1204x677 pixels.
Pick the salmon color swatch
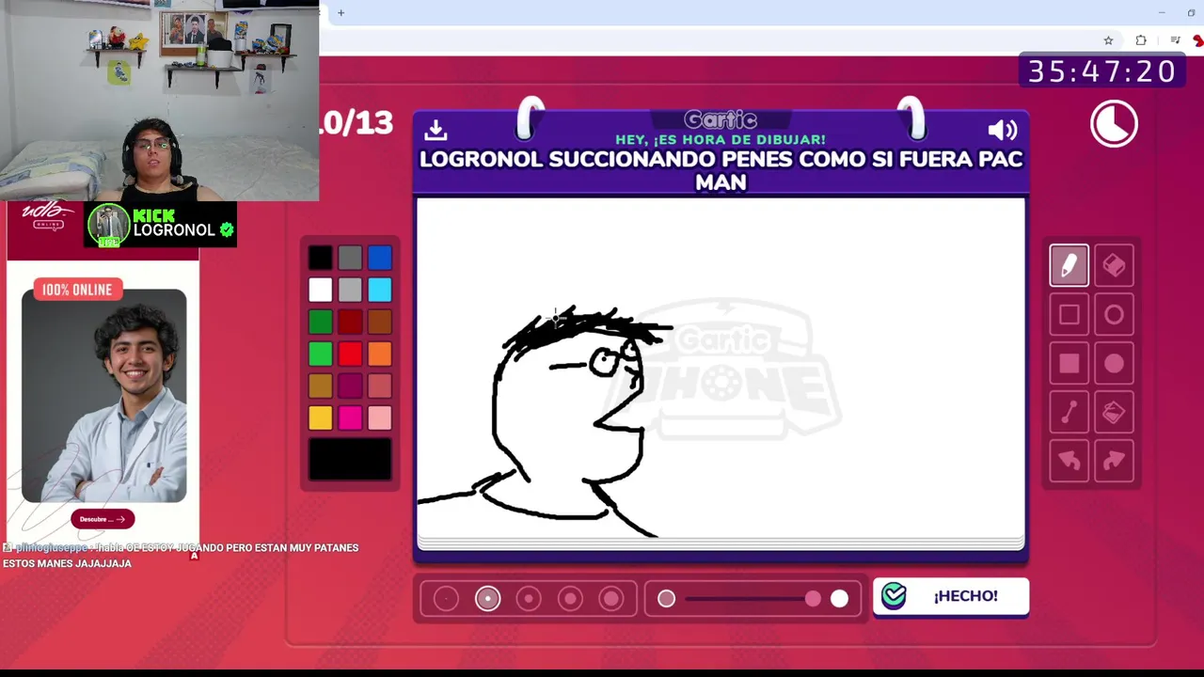[380, 386]
